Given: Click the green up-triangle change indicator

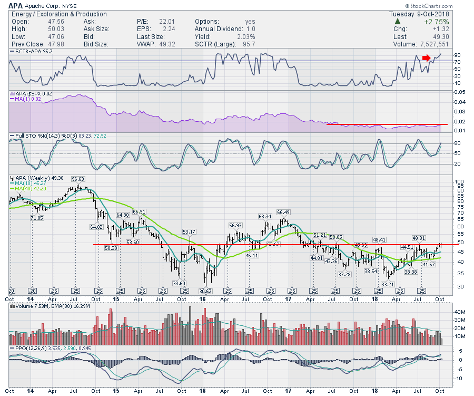Looking at the screenshot, I should click(398, 22).
